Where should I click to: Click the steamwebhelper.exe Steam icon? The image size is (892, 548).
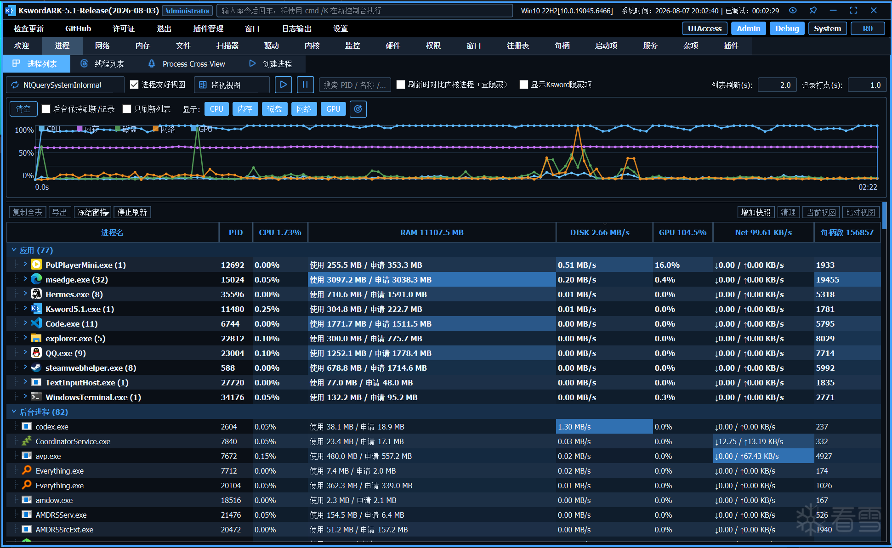36,367
